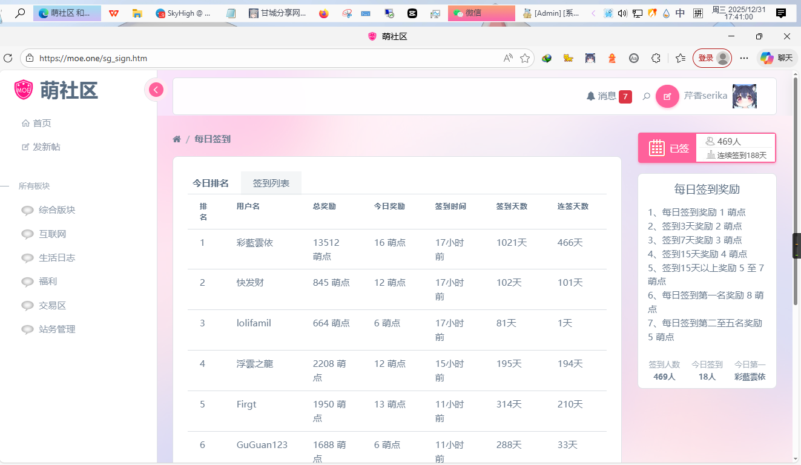This screenshot has height=465, width=801.
Task: Switch to the 签到列表 tab
Action: (x=271, y=183)
